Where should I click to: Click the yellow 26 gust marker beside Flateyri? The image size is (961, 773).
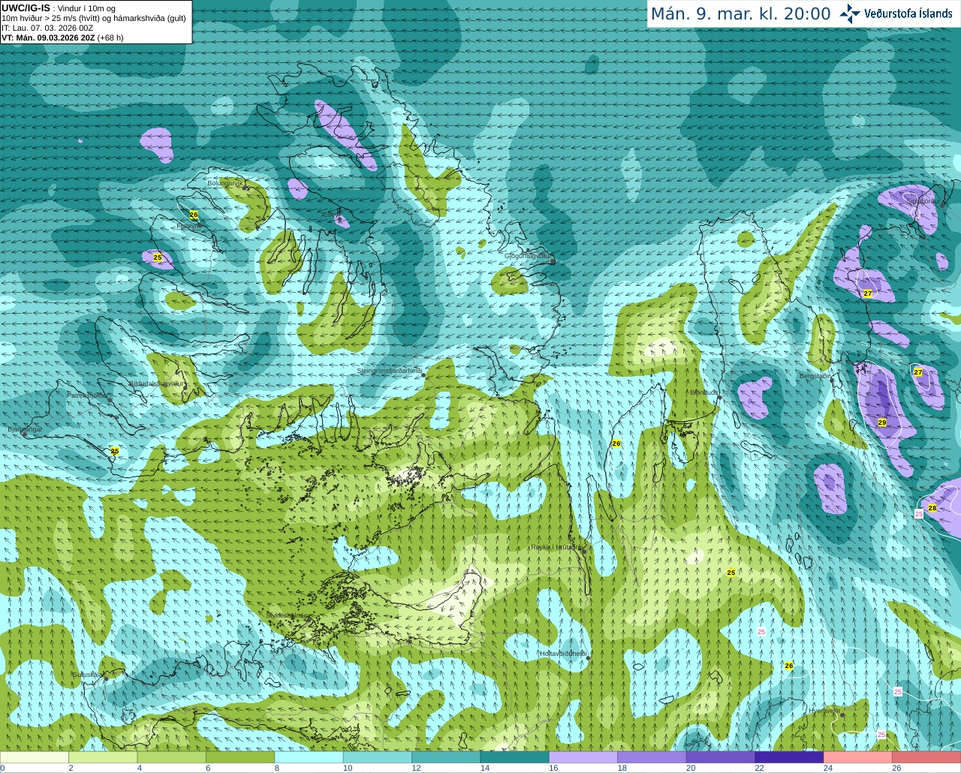coord(194,215)
